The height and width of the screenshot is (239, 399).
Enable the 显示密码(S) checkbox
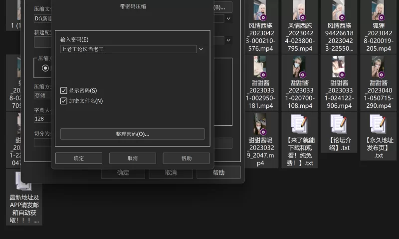pyautogui.click(x=64, y=90)
